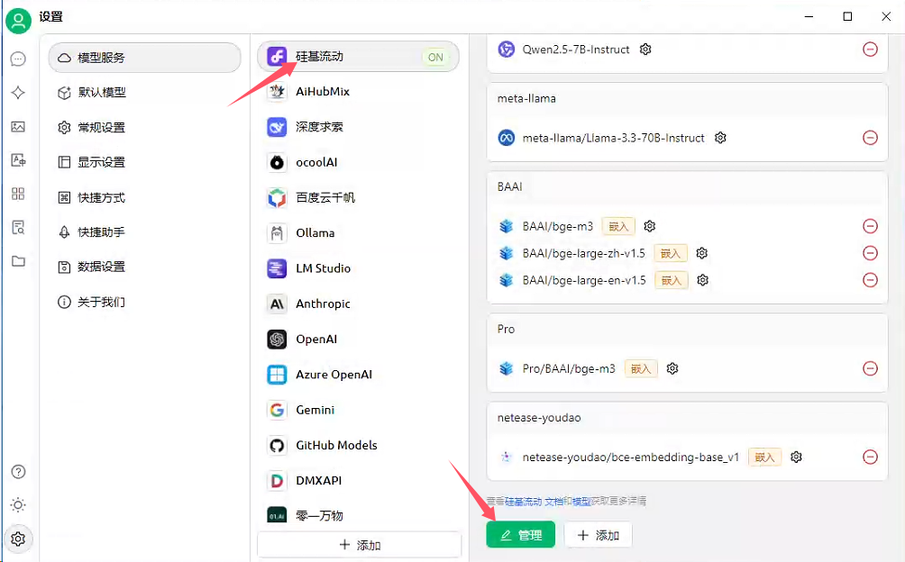
Task: Select the Ollama provider
Action: coord(358,233)
